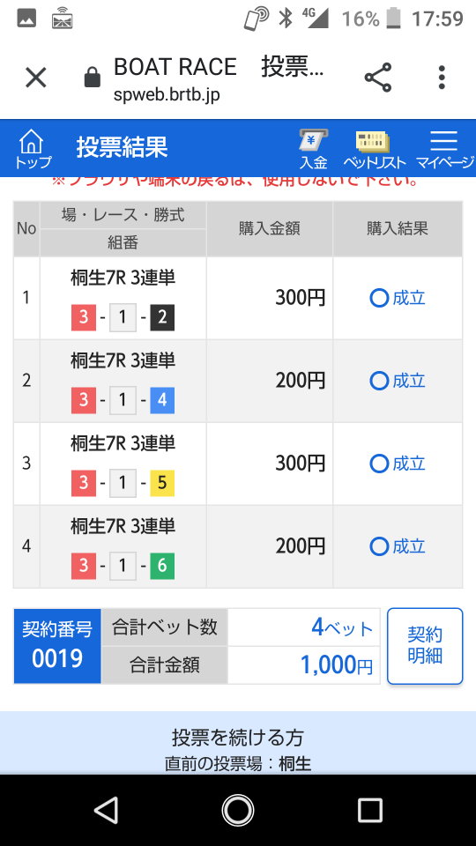476x846 pixels.
Task: Tap the 成立 result circle in row 4
Action: coord(379,546)
